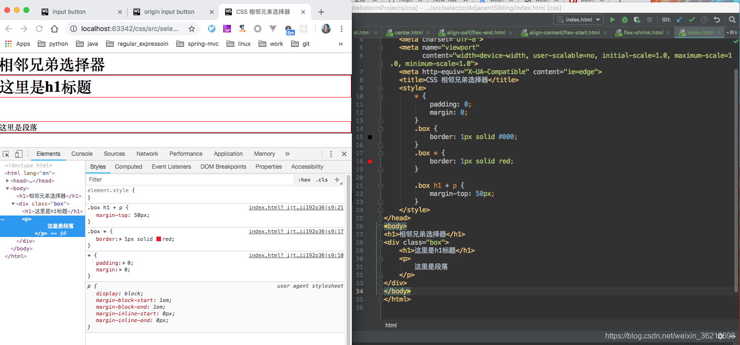This screenshot has height=345, width=740.
Task: Click black color gutter swatch at line 15
Action: coord(370,137)
